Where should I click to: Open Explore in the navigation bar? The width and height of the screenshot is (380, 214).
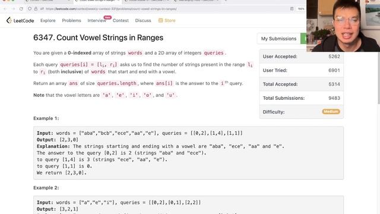click(x=48, y=21)
